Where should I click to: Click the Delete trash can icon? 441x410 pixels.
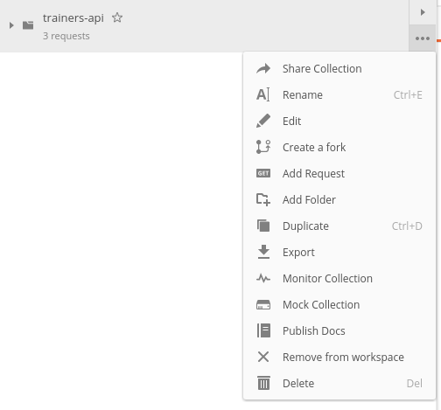(x=263, y=383)
